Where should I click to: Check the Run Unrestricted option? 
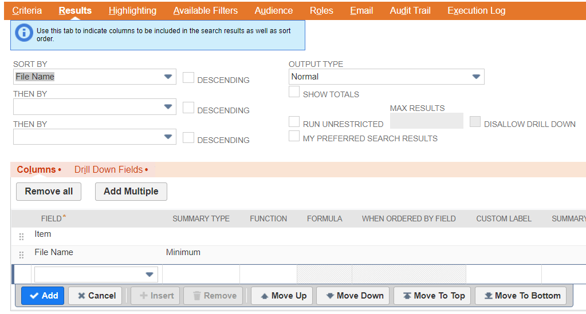294,122
